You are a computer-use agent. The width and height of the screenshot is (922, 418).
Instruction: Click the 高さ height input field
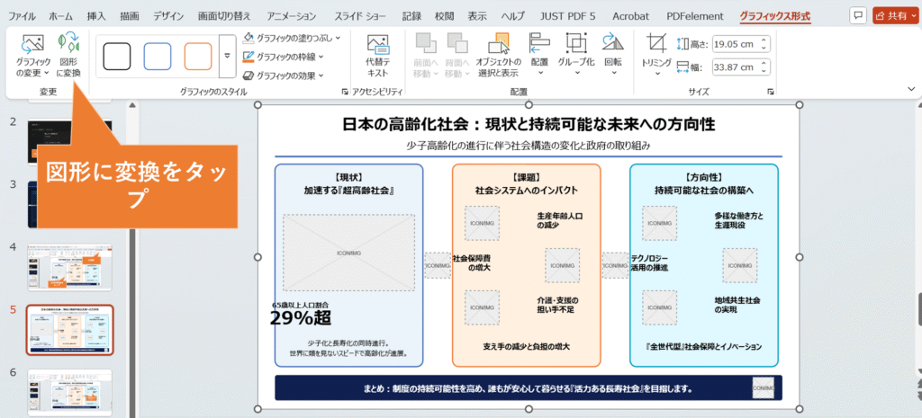pos(738,44)
